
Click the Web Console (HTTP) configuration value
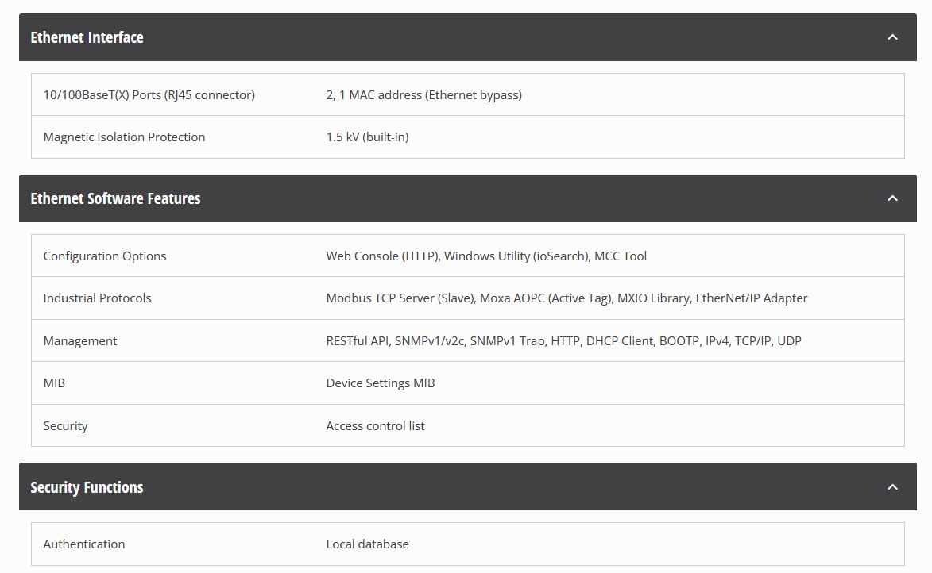point(486,256)
